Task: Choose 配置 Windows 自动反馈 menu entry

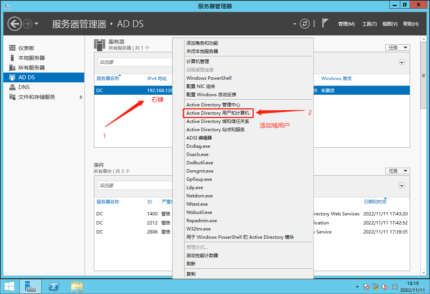Action: click(211, 95)
